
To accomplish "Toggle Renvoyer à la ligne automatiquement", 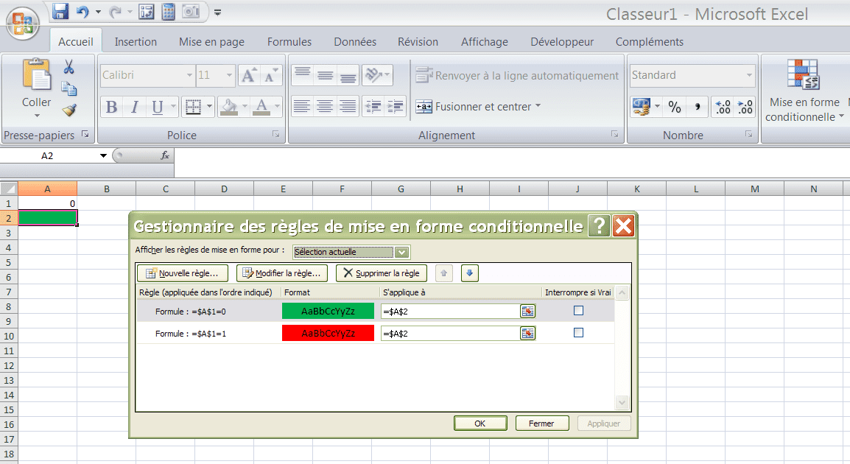I will coord(517,76).
